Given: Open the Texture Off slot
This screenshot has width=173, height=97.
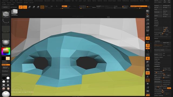Looking at the screenshot, I should [6, 36].
